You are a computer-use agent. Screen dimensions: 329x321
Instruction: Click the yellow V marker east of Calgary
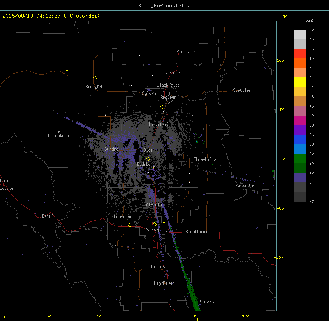click(164, 223)
